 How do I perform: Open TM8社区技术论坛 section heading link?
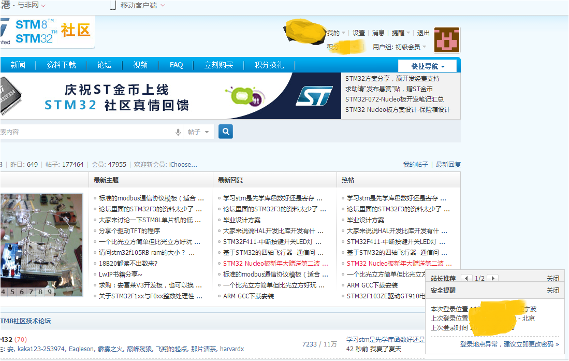25,321
